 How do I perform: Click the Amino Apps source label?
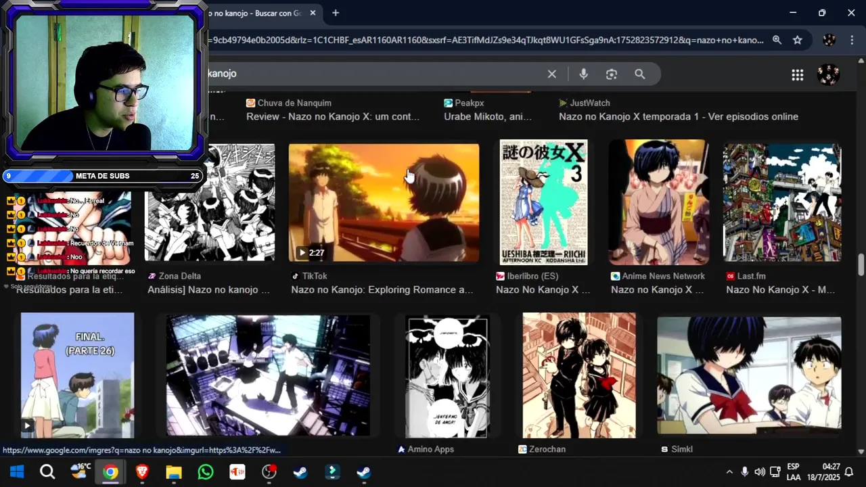(x=430, y=449)
